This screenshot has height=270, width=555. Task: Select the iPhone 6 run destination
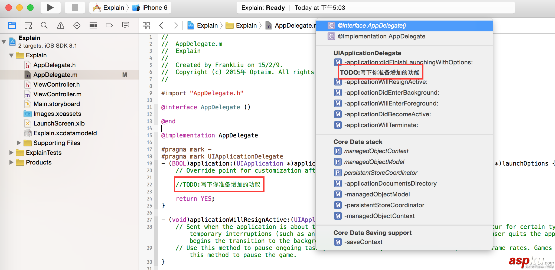(154, 8)
